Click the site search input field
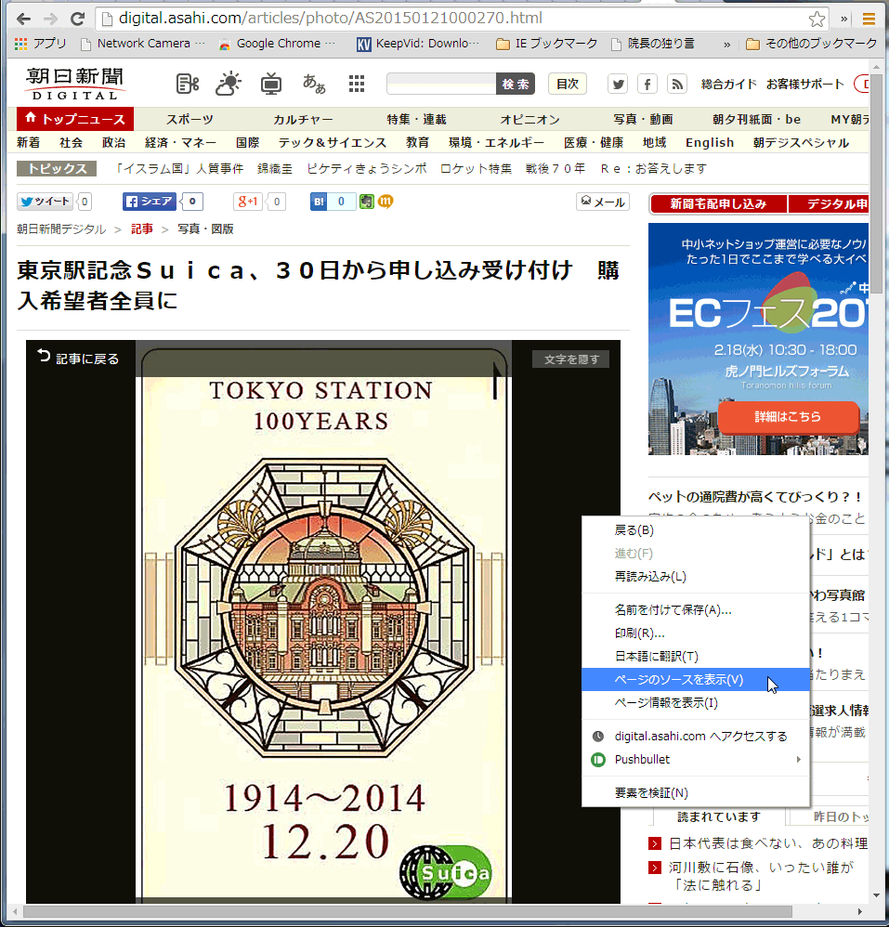Screen dimensions: 889x927 tap(441, 84)
